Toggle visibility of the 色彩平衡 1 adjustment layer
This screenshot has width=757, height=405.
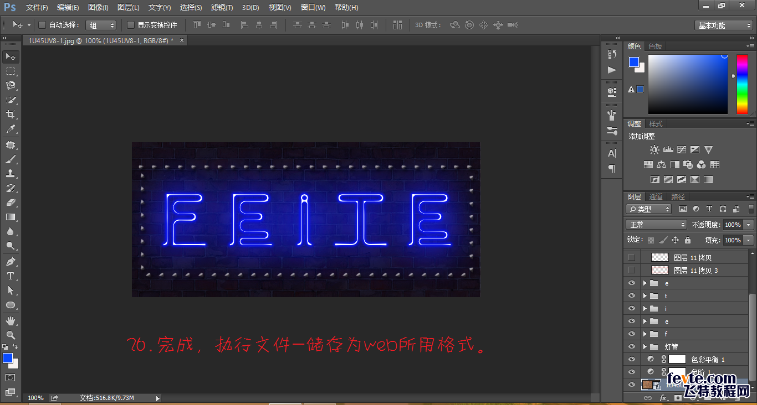tap(632, 359)
